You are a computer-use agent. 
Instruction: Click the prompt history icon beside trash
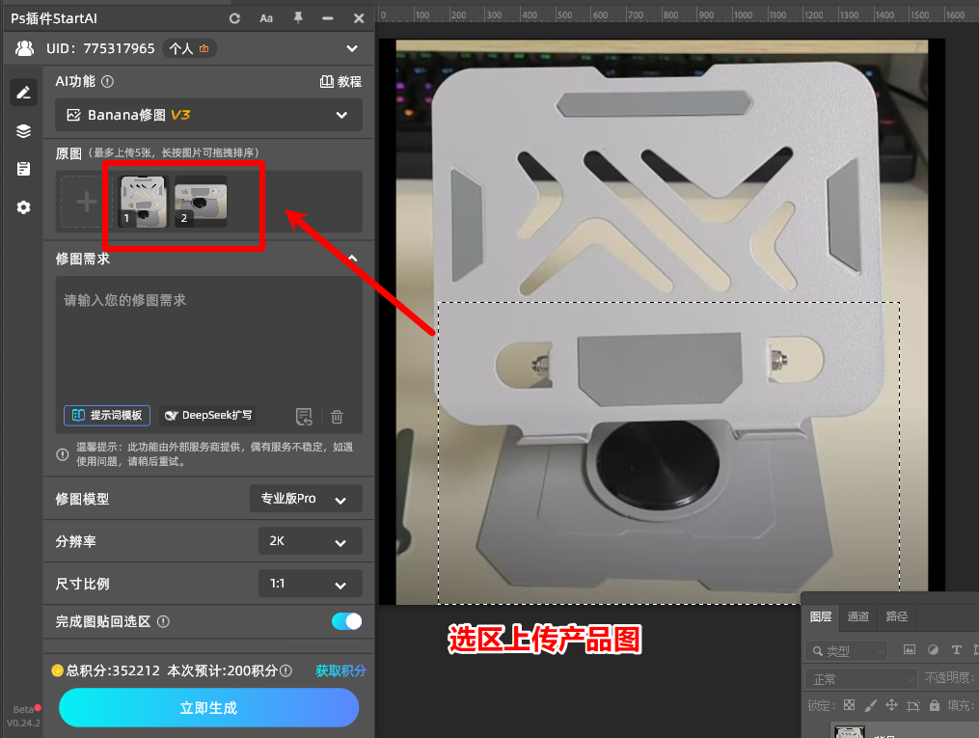[x=304, y=417]
